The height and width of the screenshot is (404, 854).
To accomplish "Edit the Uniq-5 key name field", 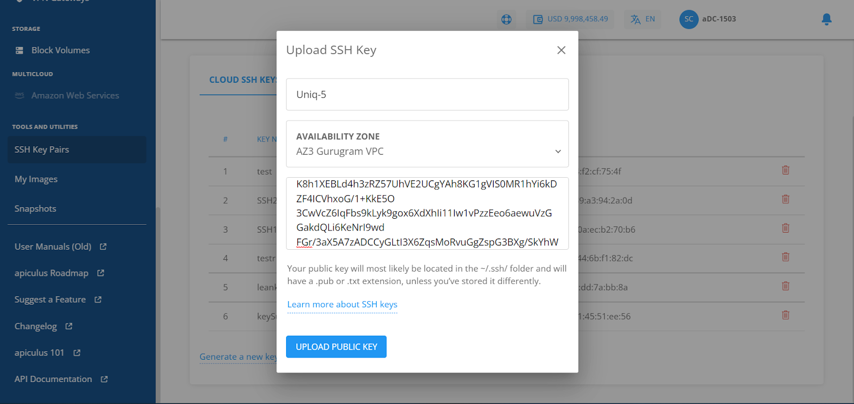I will click(427, 94).
